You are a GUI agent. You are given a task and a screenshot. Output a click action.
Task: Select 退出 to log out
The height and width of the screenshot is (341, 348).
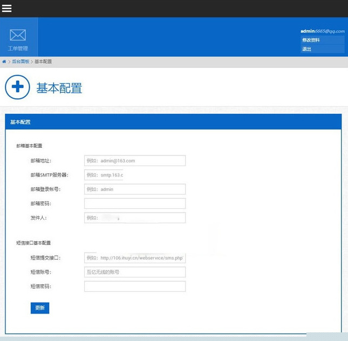click(307, 49)
